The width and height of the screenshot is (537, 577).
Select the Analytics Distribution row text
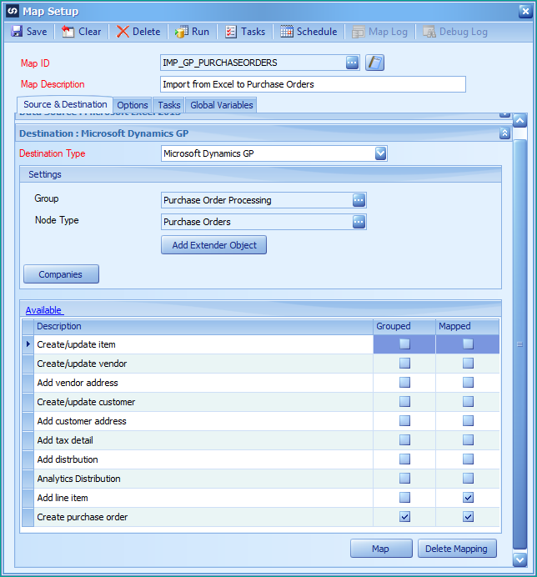(x=78, y=479)
